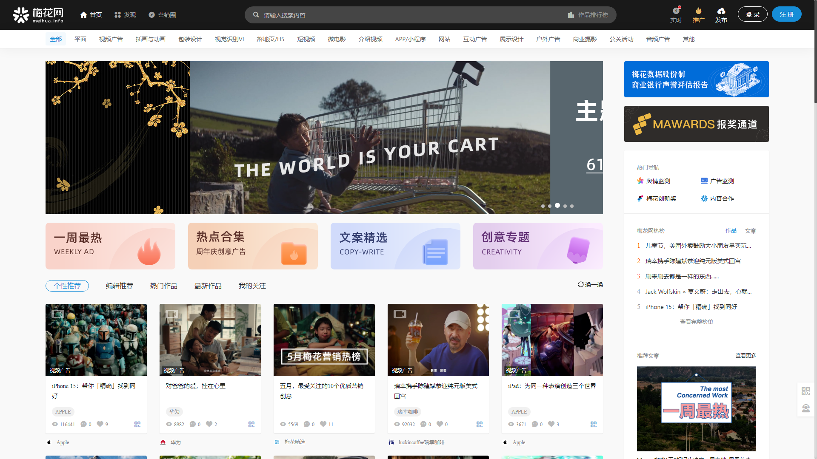
Task: Click the blue 注册 register button
Action: tap(786, 14)
